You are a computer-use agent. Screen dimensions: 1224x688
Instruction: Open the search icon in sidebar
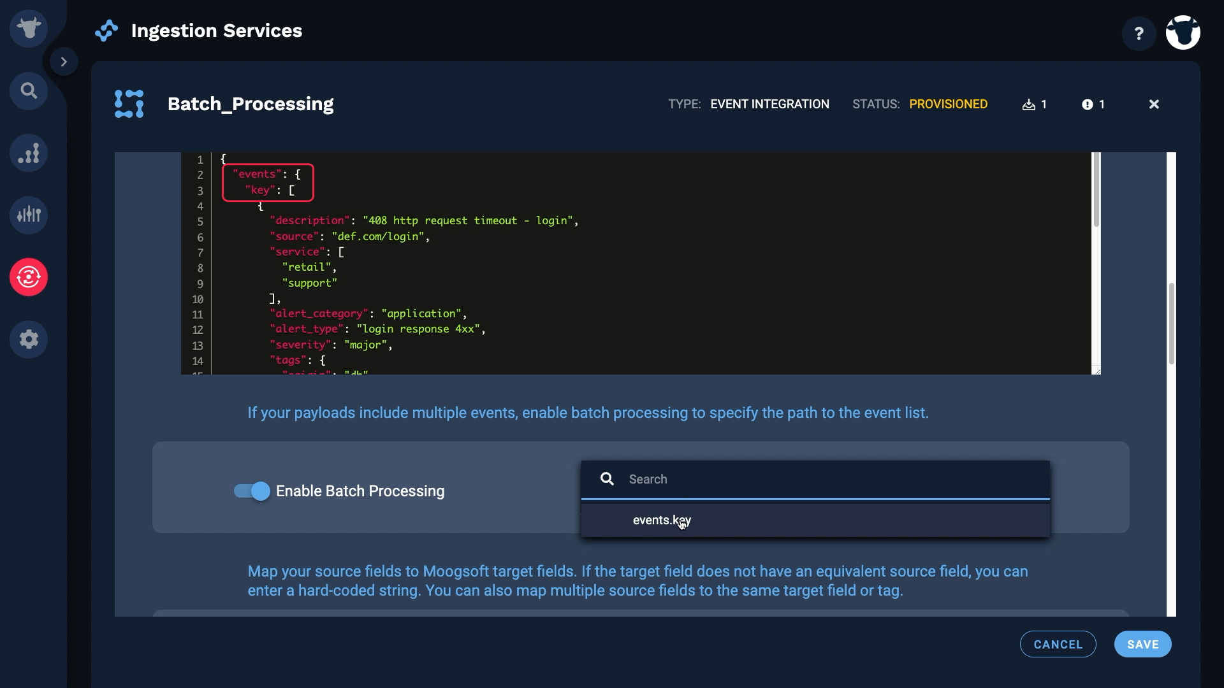tap(29, 91)
